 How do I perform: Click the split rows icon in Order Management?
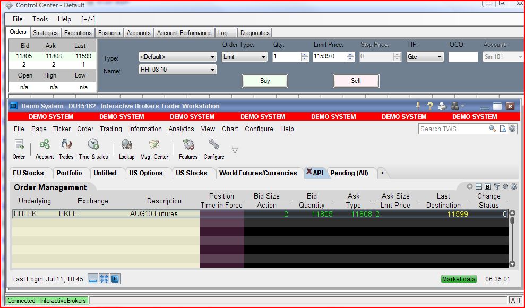(x=479, y=187)
